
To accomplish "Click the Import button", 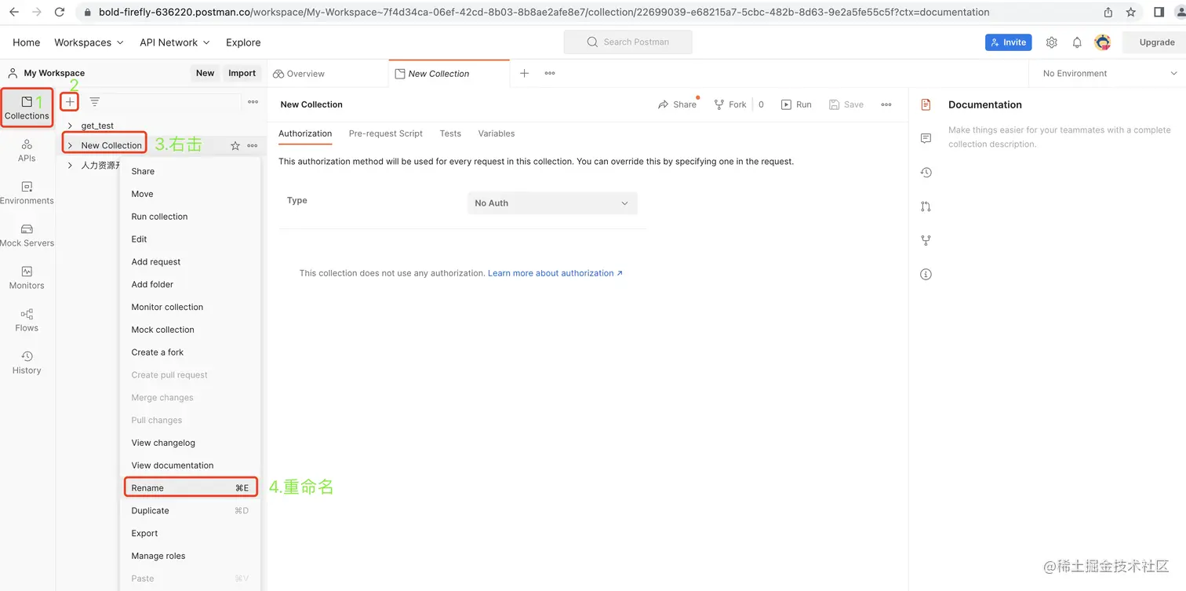I will (x=242, y=73).
